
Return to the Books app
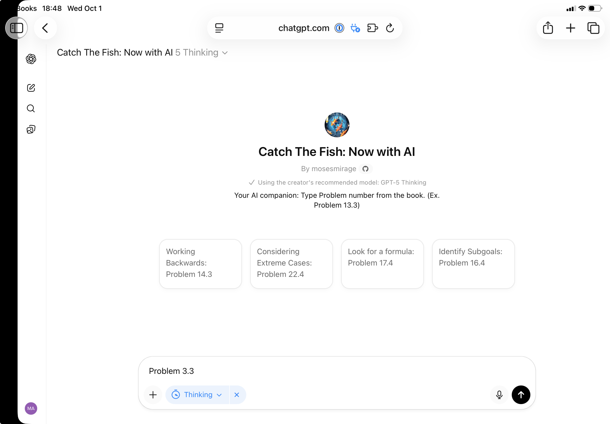coord(27,8)
